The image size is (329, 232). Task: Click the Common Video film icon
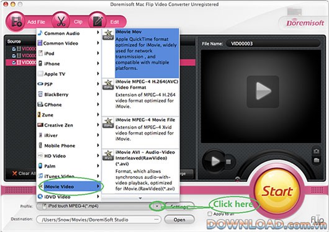(40, 43)
